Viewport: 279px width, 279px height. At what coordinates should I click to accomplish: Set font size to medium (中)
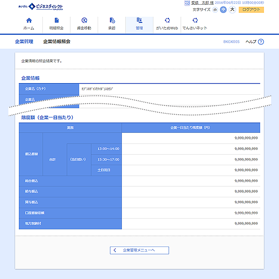click(223, 10)
